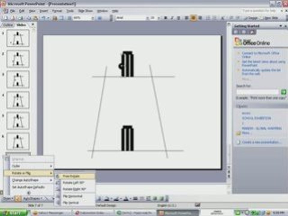
Task: Choose Flip Vertical in the submenu
Action: (x=75, y=203)
